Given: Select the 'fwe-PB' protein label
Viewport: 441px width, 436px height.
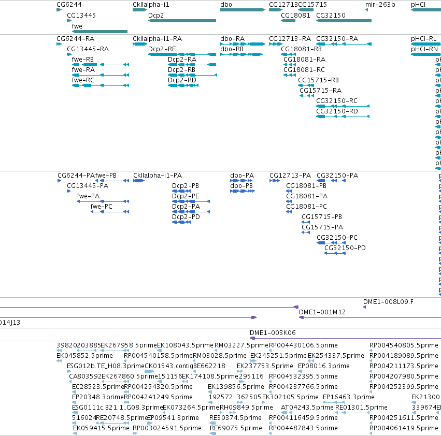Looking at the screenshot, I should tap(106, 176).
